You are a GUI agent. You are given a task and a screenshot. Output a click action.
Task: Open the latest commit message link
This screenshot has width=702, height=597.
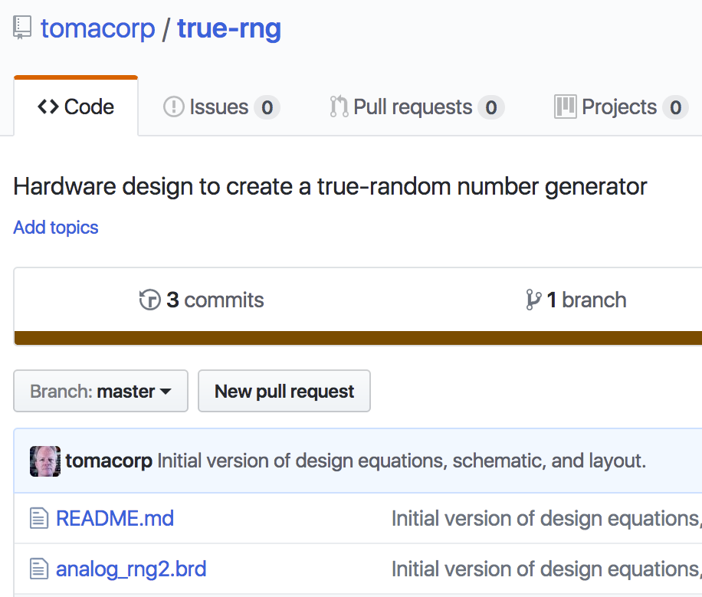point(402,461)
